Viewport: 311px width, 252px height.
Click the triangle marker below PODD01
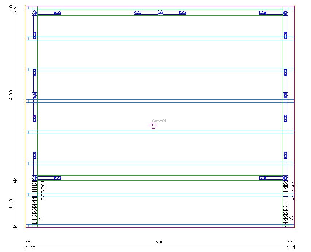41,218
